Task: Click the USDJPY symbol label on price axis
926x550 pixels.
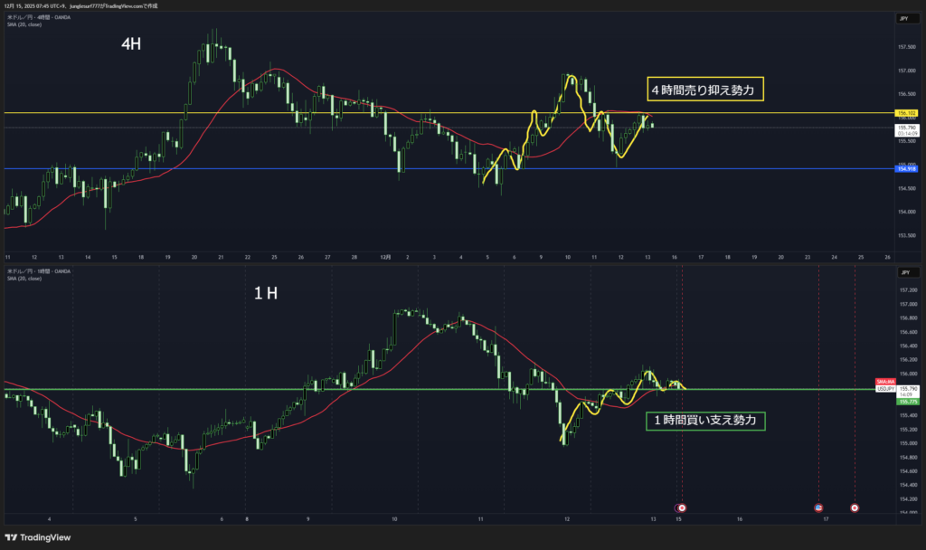Action: click(x=886, y=389)
